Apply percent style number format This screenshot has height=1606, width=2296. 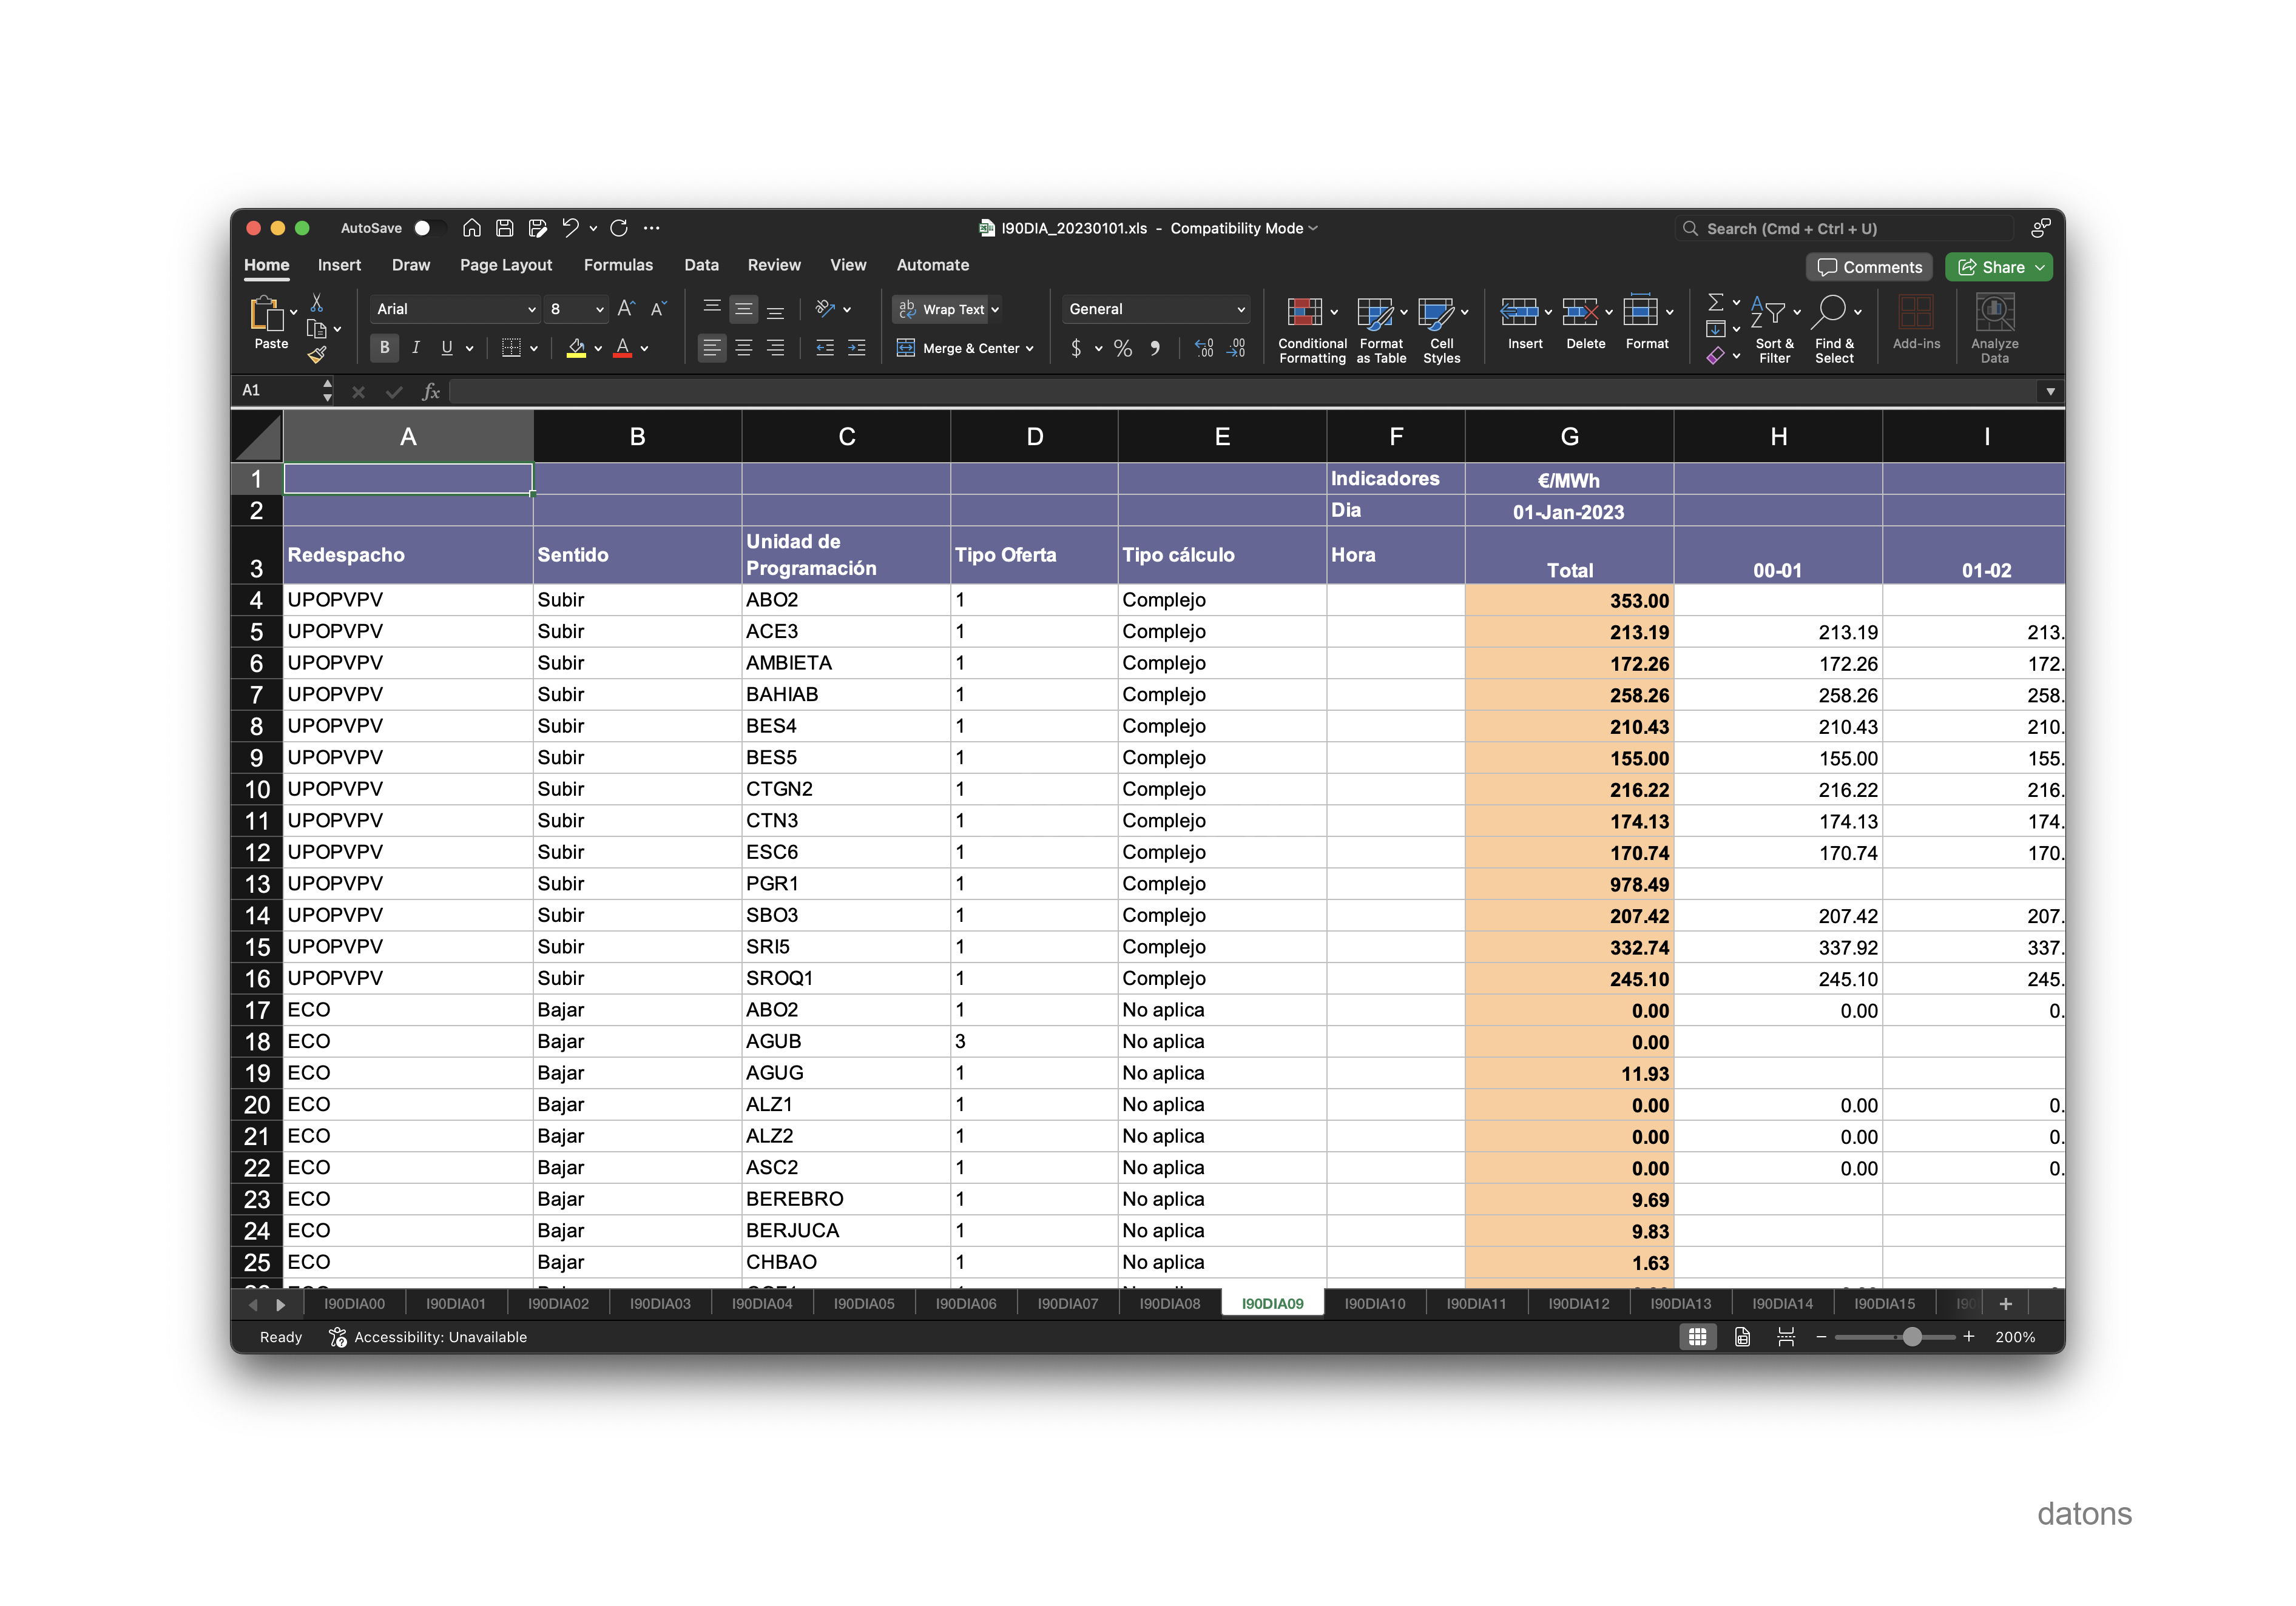pyautogui.click(x=1123, y=348)
